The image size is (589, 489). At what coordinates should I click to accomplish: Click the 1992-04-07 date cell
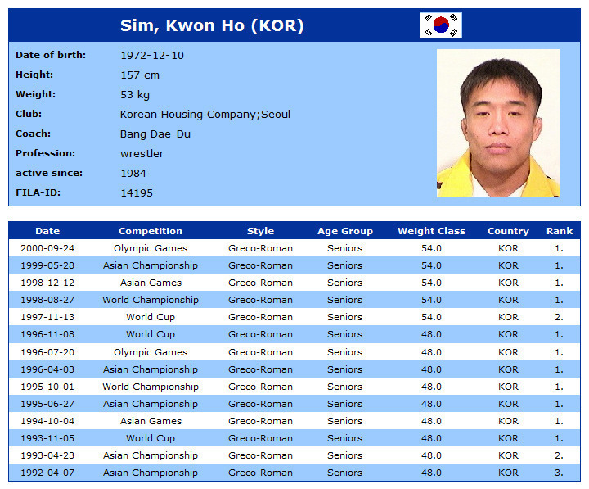pyautogui.click(x=47, y=473)
